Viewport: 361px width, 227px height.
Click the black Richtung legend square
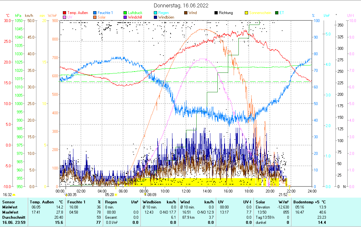tap(216, 13)
